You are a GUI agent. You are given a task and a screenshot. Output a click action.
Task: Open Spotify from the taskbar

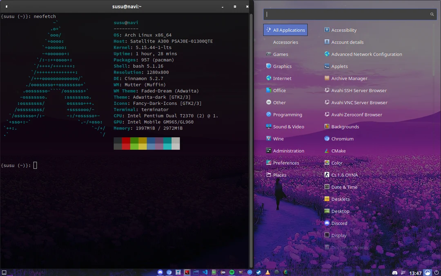click(x=232, y=272)
